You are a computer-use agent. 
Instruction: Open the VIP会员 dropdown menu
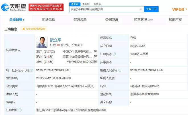(x=179, y=9)
